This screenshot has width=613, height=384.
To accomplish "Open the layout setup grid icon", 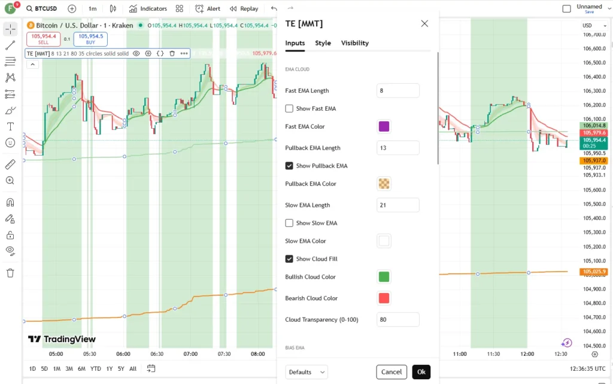I will click(x=180, y=8).
